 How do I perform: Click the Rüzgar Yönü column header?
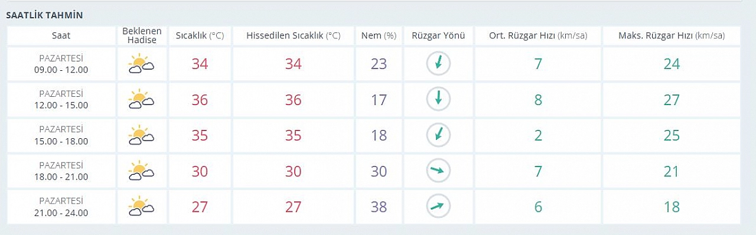pos(438,35)
